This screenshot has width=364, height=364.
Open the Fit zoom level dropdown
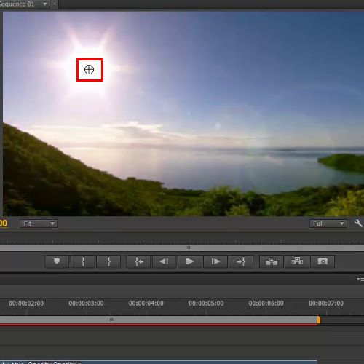coord(39,223)
